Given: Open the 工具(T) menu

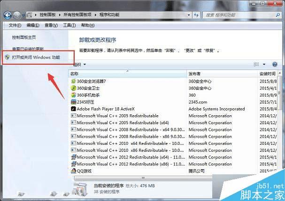Looking at the screenshot, I should click(x=69, y=25).
